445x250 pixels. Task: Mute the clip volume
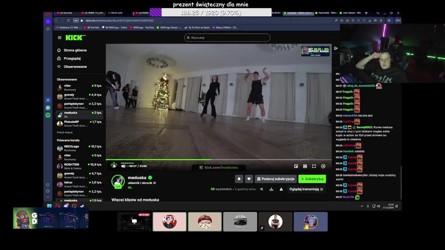[x=123, y=166]
